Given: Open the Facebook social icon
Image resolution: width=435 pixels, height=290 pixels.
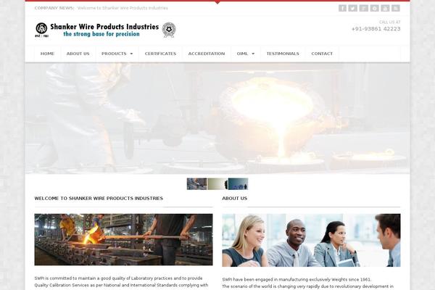Looking at the screenshot, I should tap(342, 8).
